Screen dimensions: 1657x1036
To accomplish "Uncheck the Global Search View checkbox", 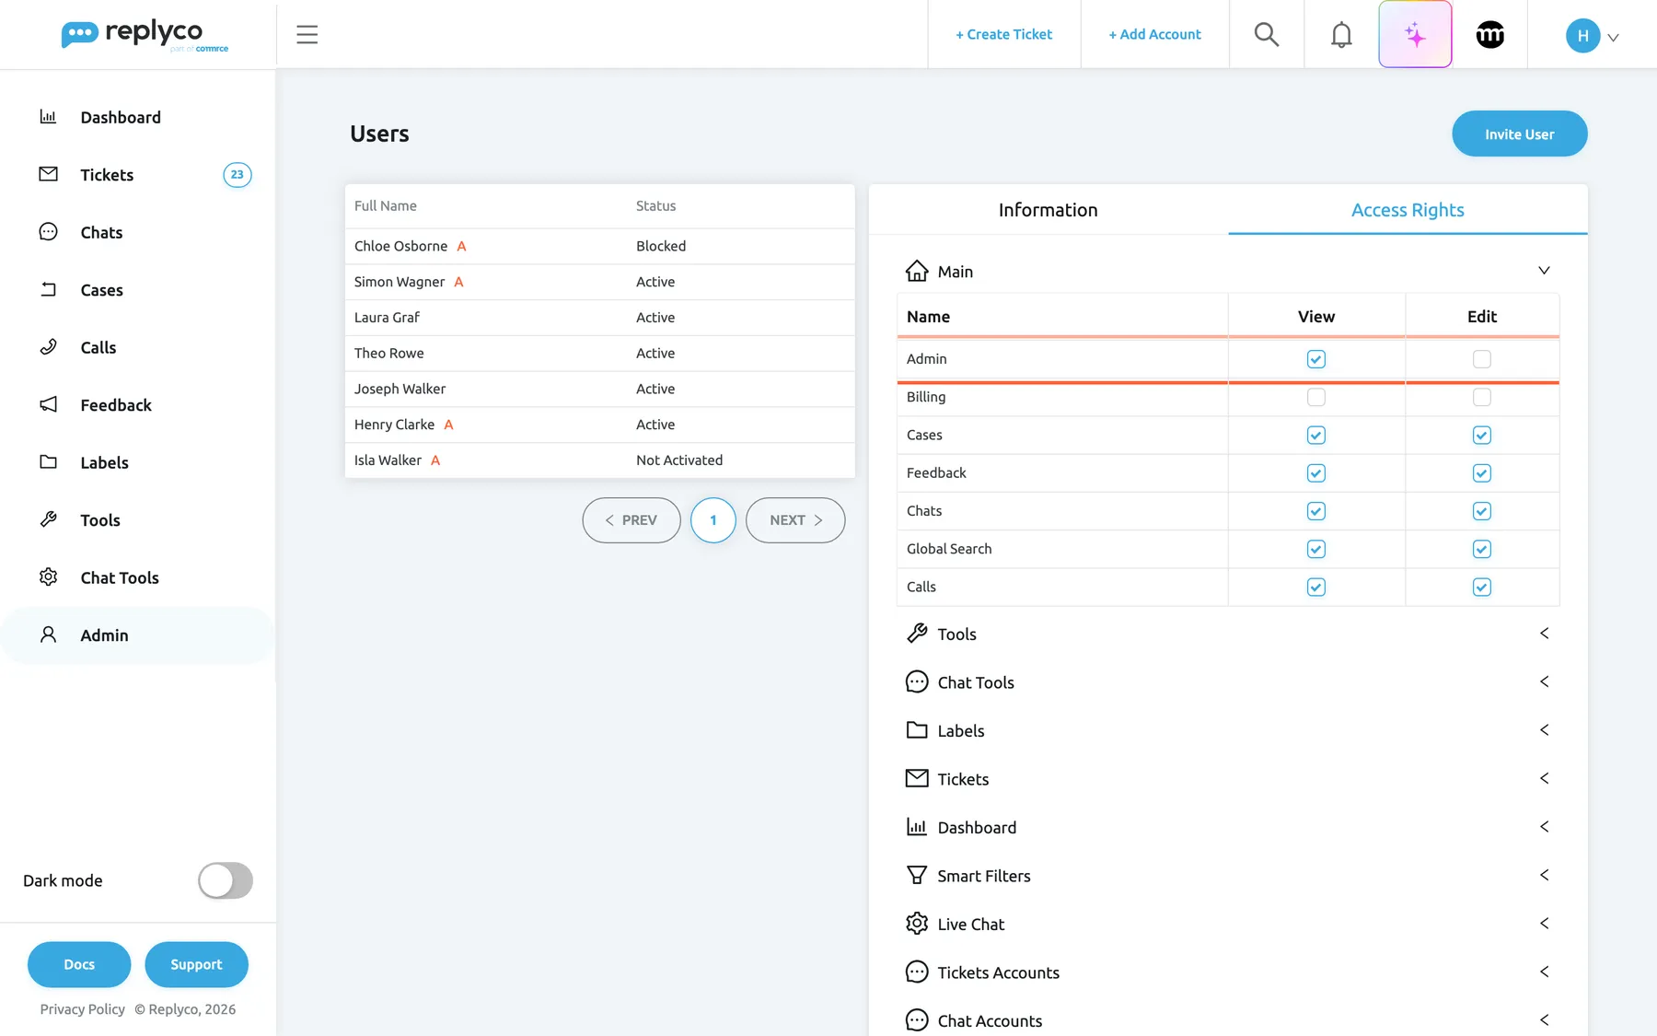I will tap(1316, 549).
